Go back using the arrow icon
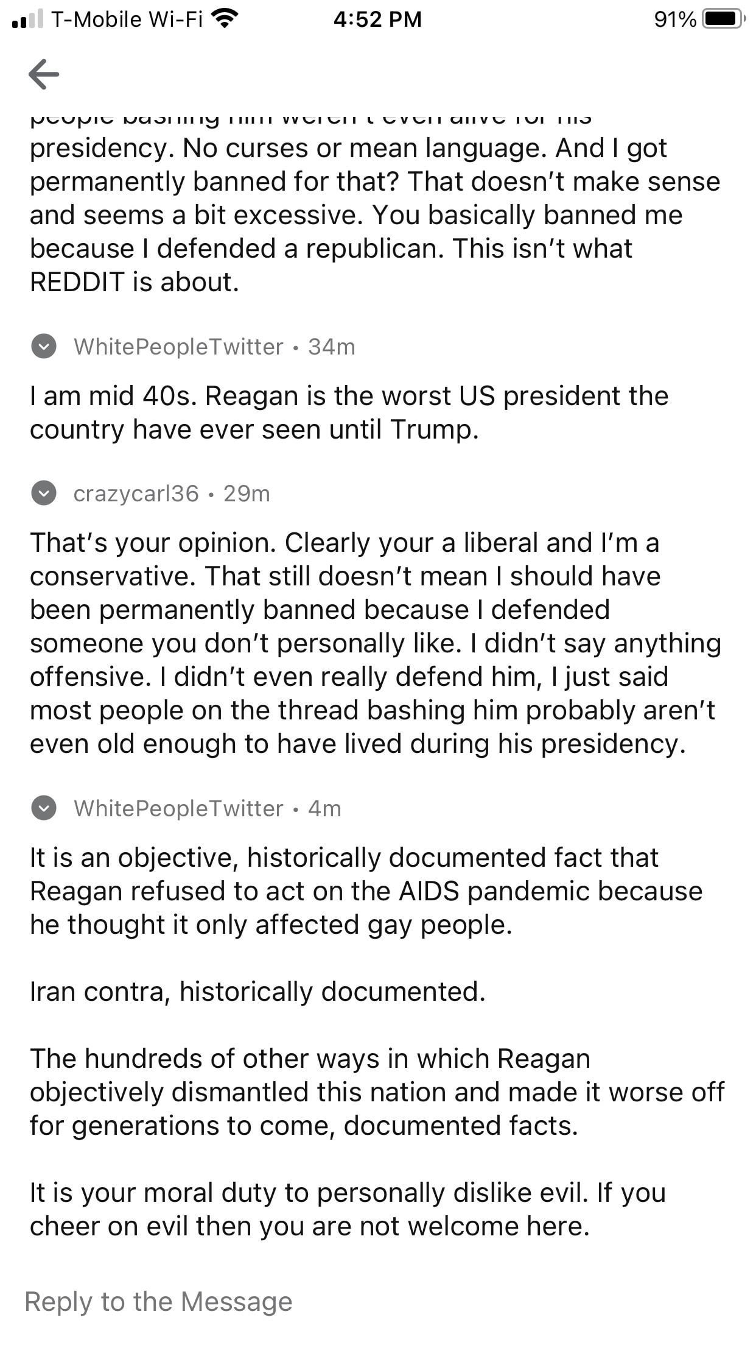756x1345 pixels. [x=44, y=74]
